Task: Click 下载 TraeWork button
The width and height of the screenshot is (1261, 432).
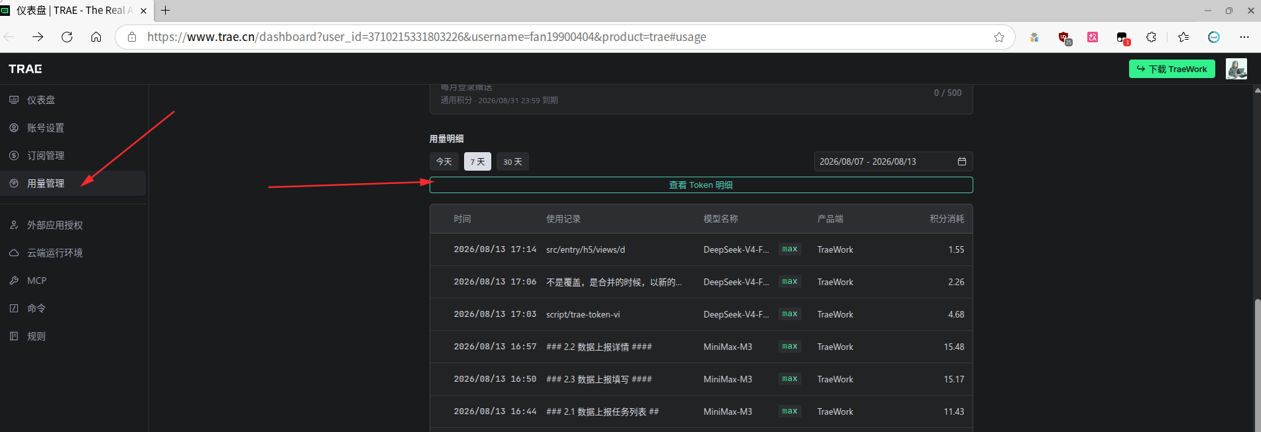Action: click(x=1171, y=69)
